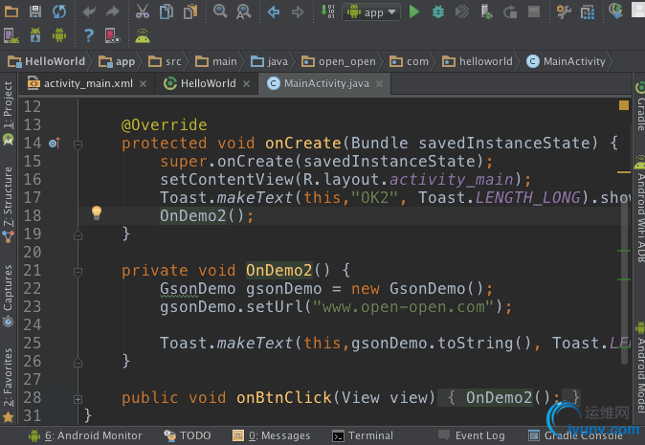Click the Paste clipboard icon
The image size is (645, 445).
pyautogui.click(x=190, y=11)
